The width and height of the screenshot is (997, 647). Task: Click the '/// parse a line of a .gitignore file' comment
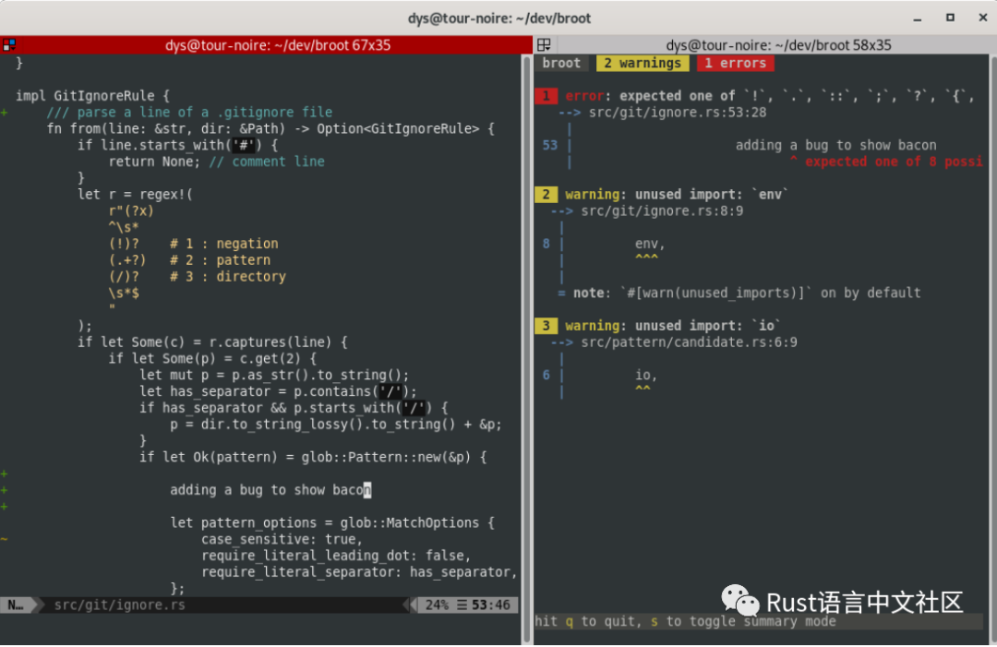tap(189, 113)
